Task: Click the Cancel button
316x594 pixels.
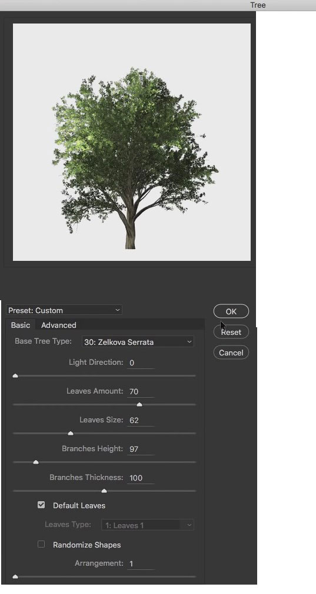Action: (x=231, y=353)
